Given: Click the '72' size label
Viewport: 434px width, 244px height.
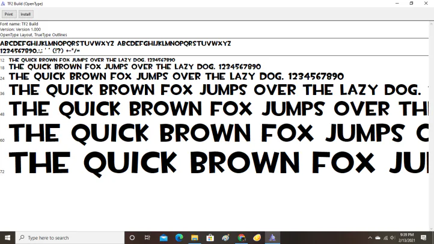Looking at the screenshot, I should (x=2, y=172).
